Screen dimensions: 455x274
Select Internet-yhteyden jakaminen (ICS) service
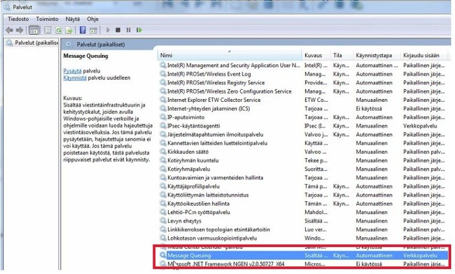(208, 109)
